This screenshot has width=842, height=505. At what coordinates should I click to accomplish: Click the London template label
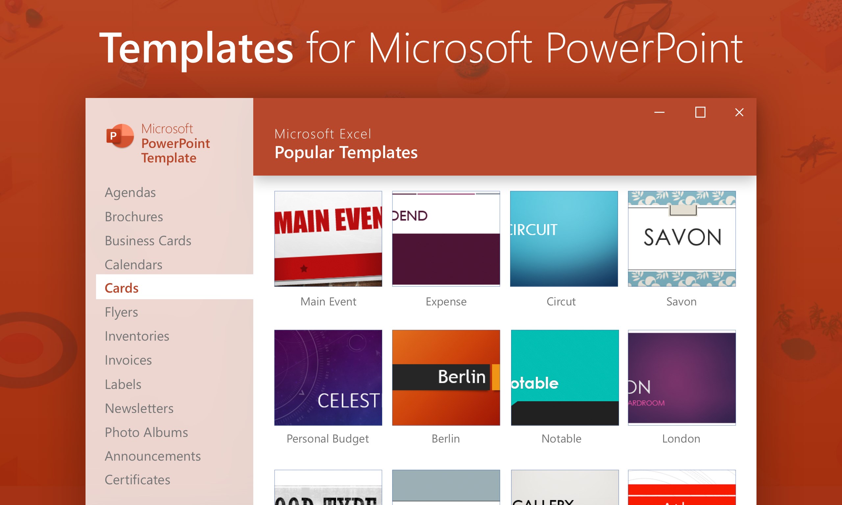[681, 439]
